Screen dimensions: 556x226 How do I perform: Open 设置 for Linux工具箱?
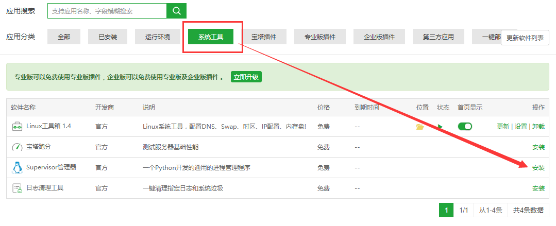tap(521, 127)
